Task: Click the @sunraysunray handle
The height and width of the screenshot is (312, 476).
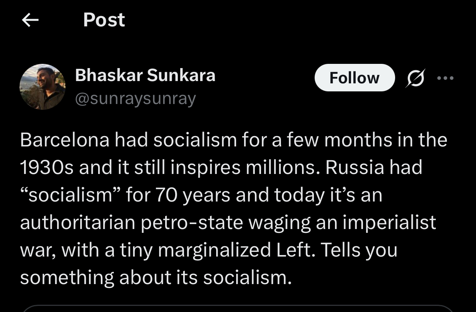Action: point(135,99)
